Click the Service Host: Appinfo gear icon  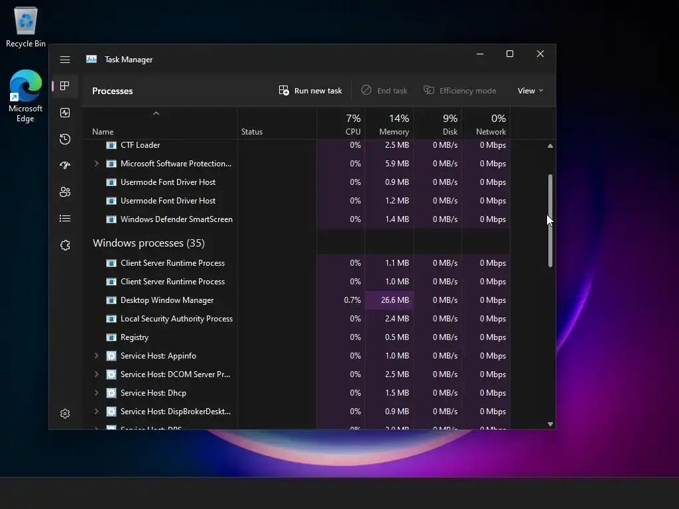[111, 356]
